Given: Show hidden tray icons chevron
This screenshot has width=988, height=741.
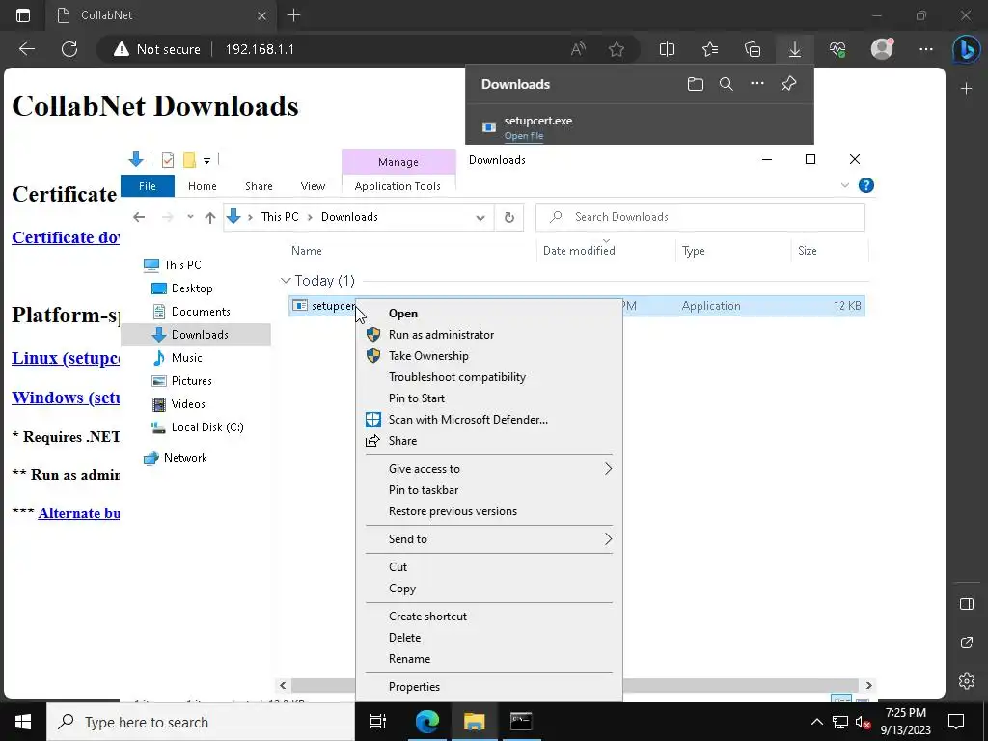Looking at the screenshot, I should point(816,722).
